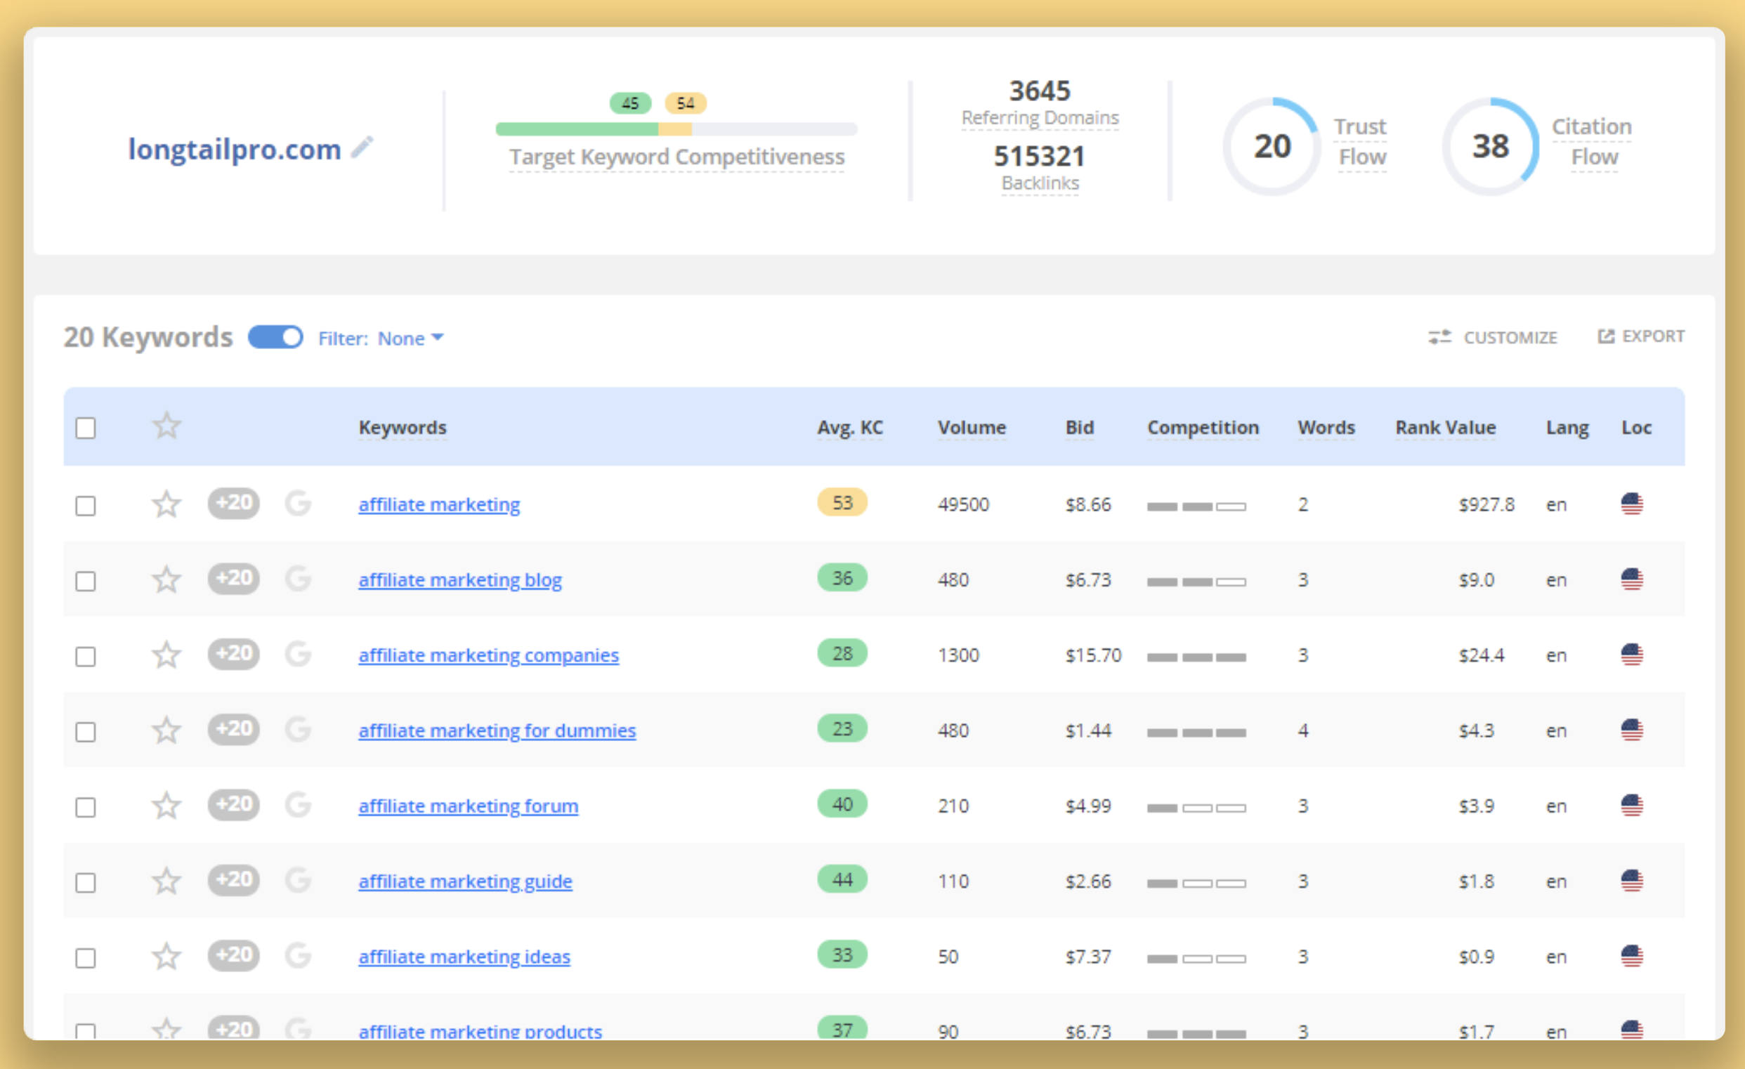
Task: Click the Target Keyword Competitiveness bar
Action: click(676, 129)
